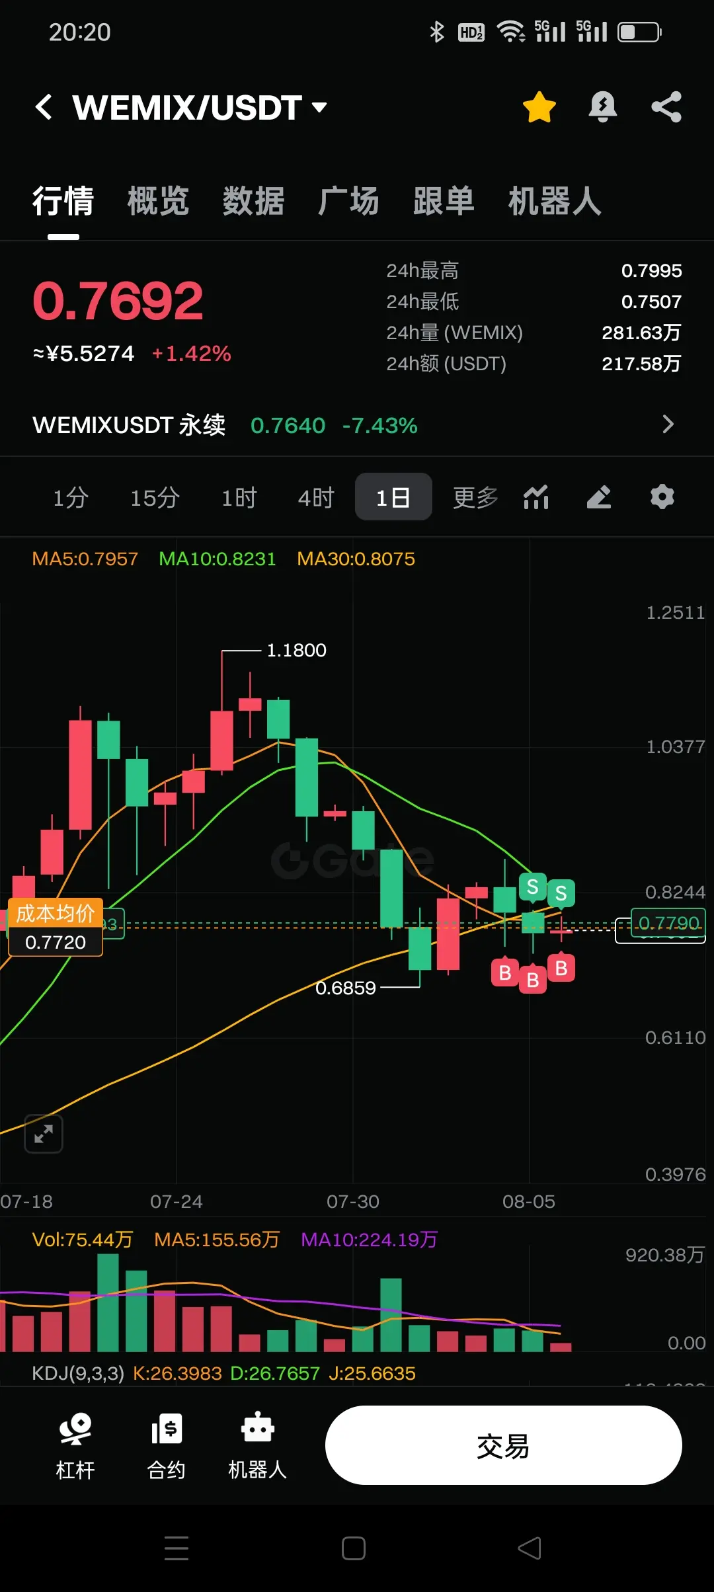The height and width of the screenshot is (1592, 714).
Task: Click the +1.42% change text
Action: point(191,354)
